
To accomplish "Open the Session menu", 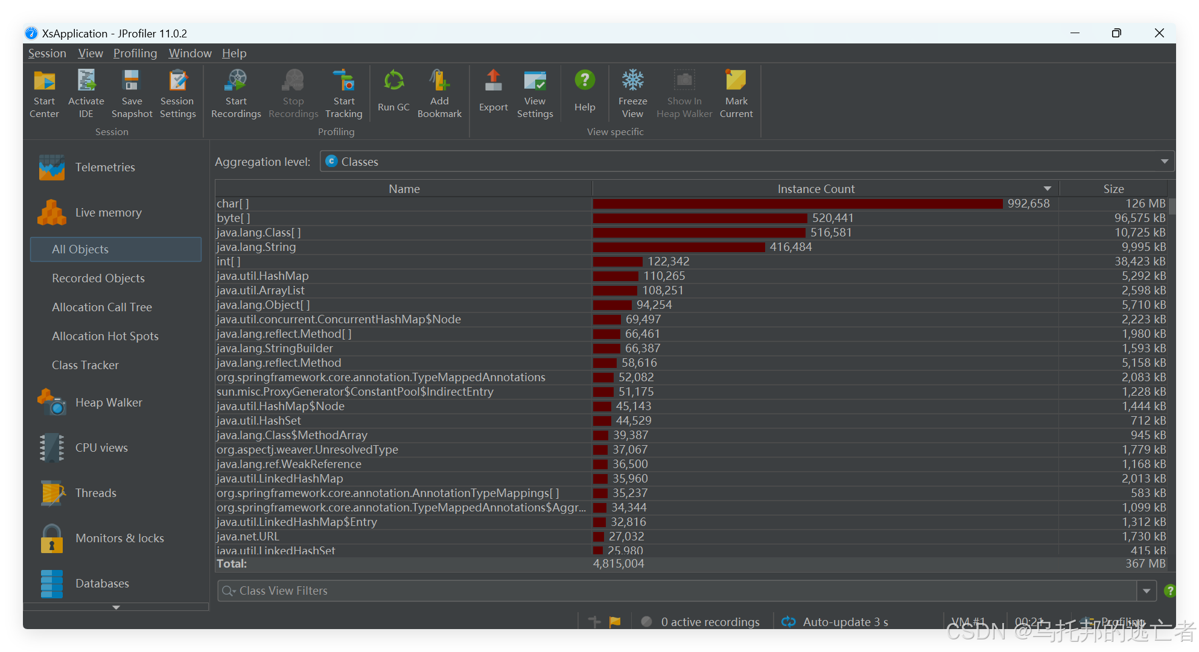I will coord(47,53).
